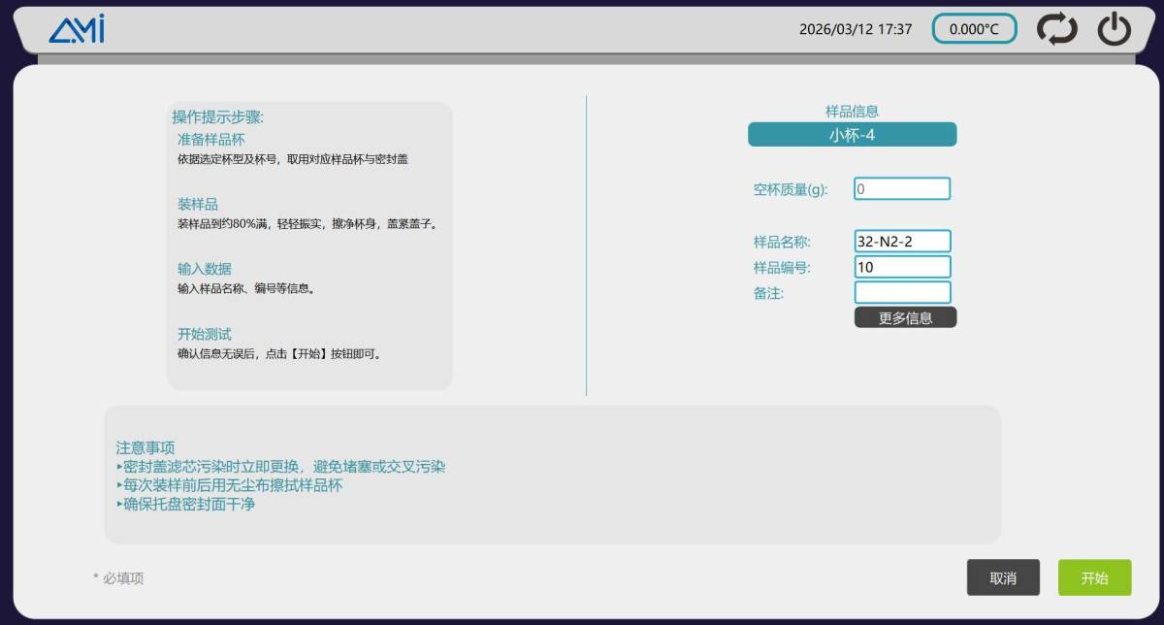The width and height of the screenshot is (1164, 625).
Task: Click the 空杯质量(g) label
Action: click(791, 189)
